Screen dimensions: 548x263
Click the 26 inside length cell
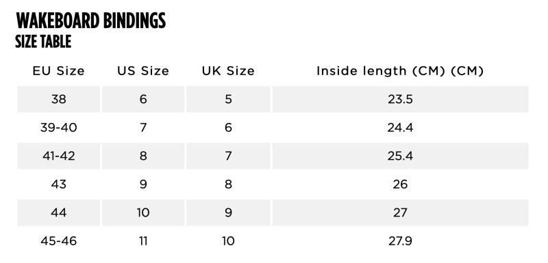[400, 184]
